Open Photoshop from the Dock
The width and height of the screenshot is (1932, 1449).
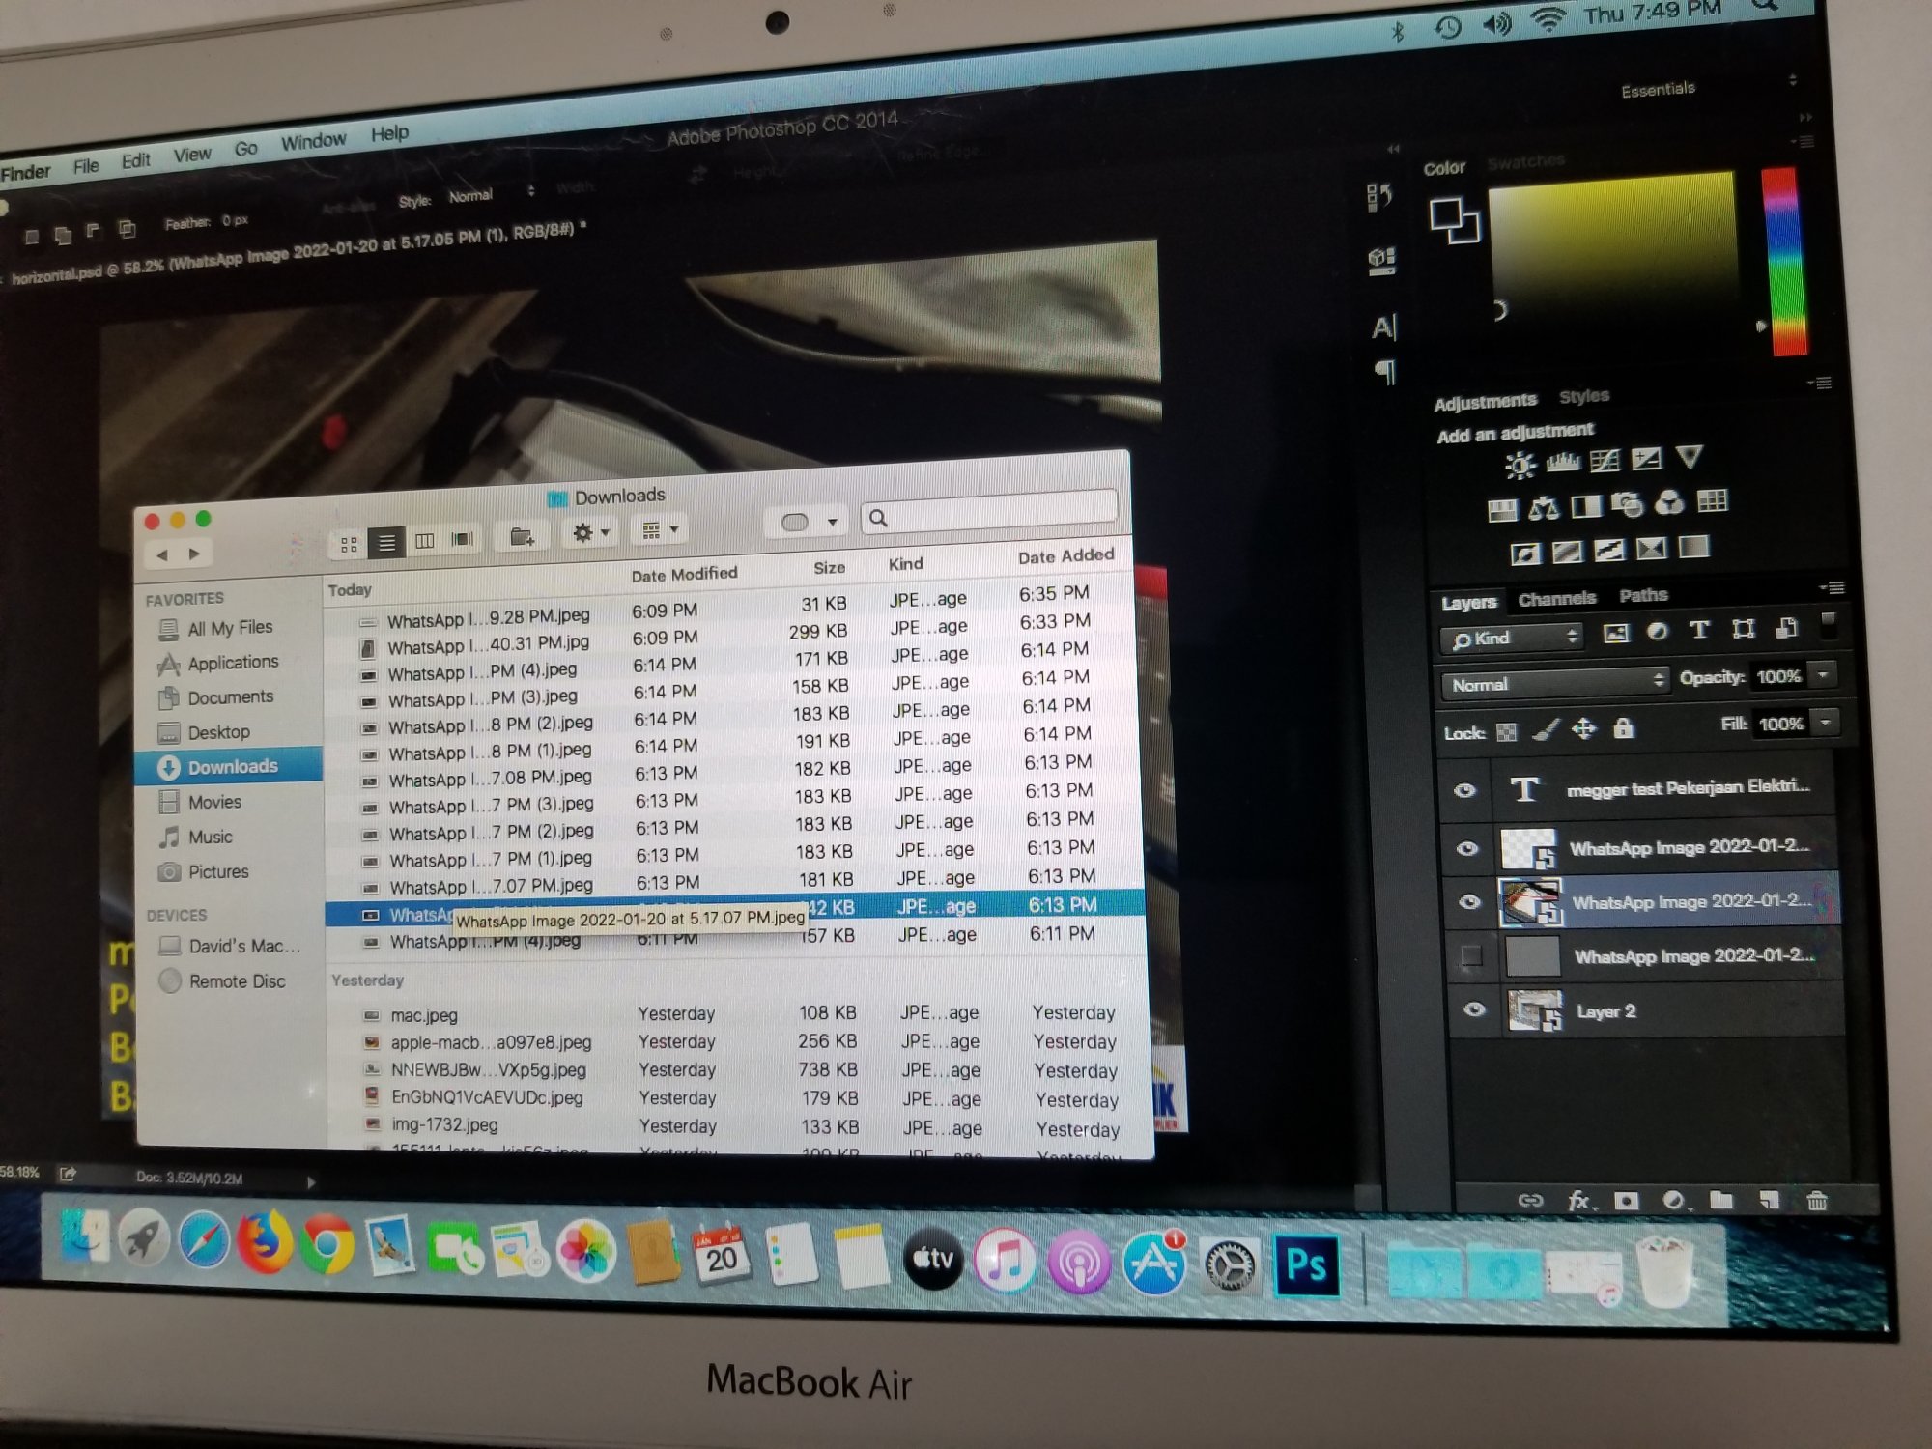tap(1306, 1264)
